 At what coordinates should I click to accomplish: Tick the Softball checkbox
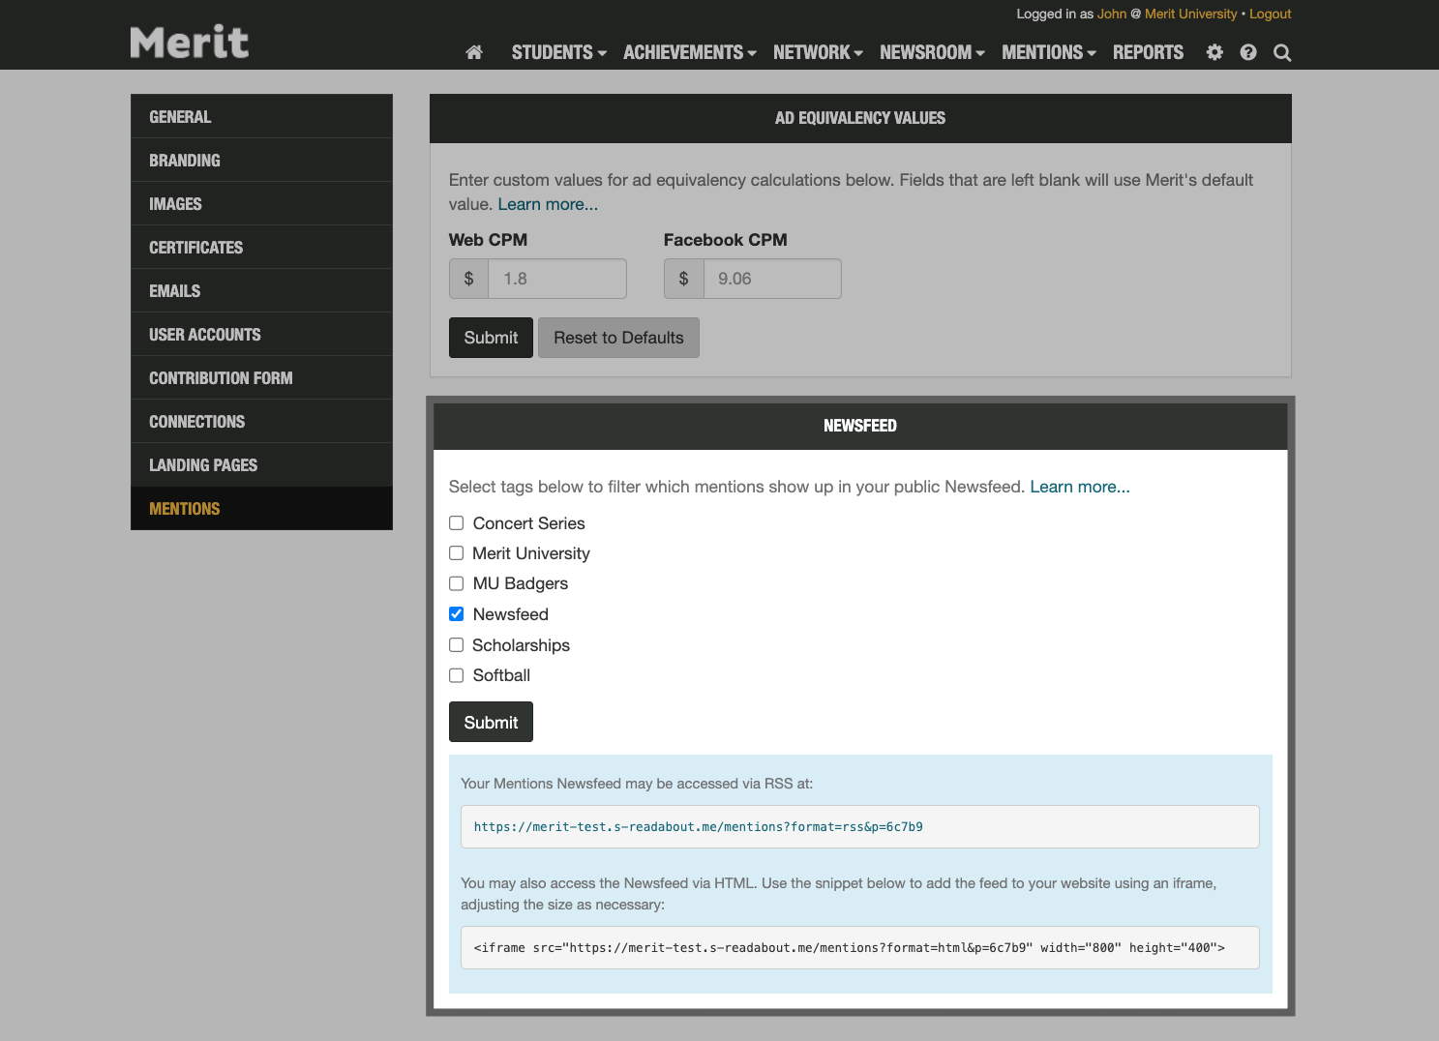457,675
